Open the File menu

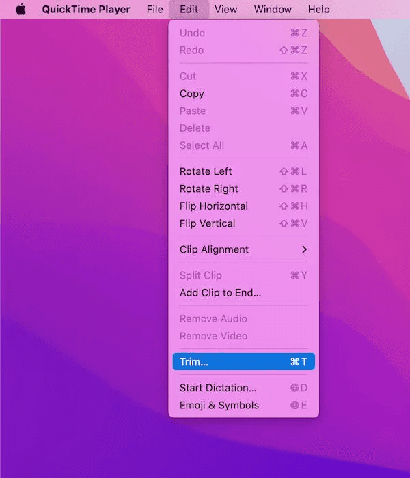154,9
